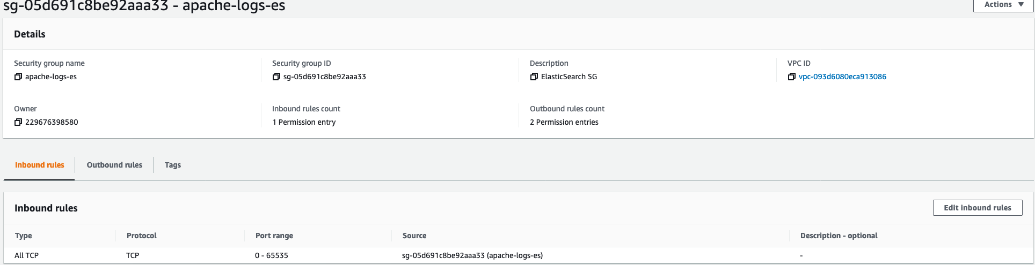Select the All TCP inbound rule row
Viewport: 1035px width, 265px height.
[27, 255]
